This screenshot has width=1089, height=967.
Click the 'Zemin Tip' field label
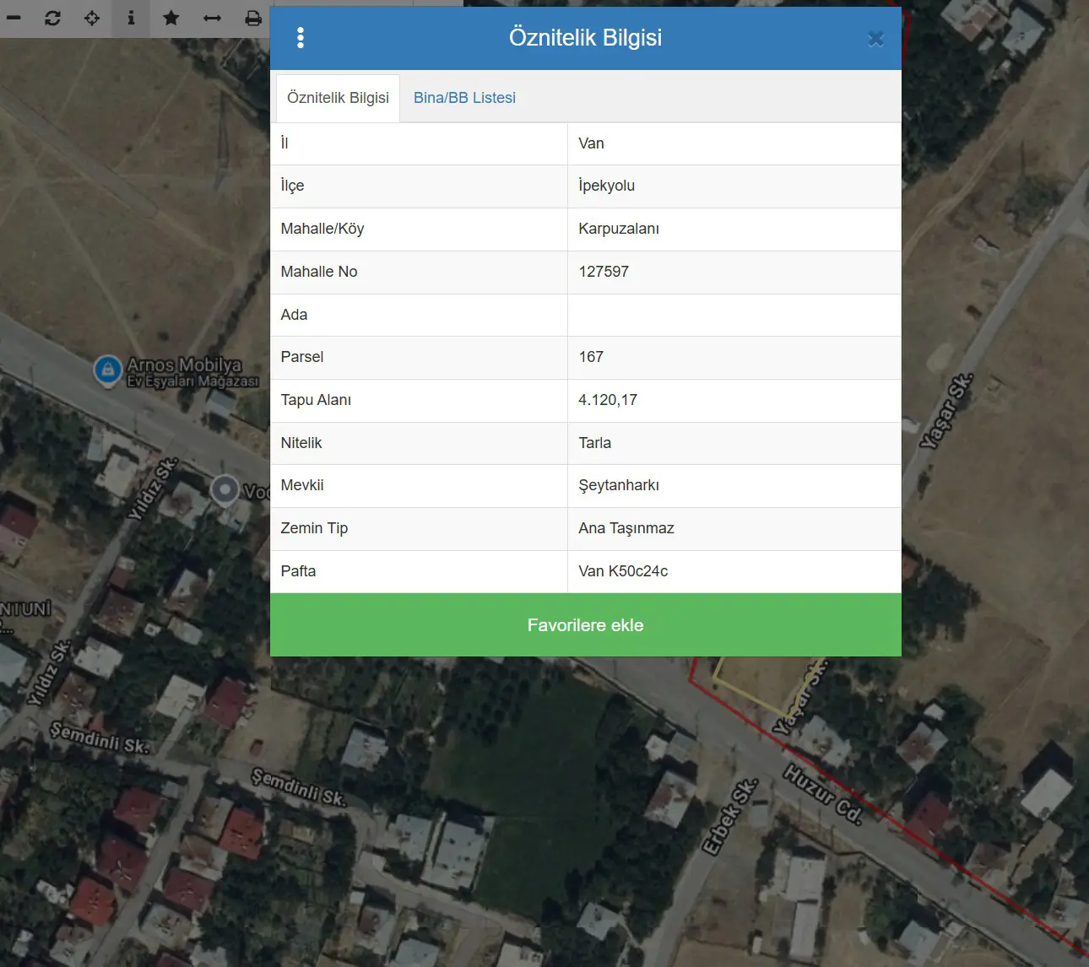pos(314,528)
